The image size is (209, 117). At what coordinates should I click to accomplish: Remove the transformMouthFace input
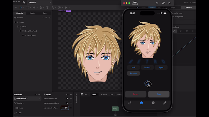coord(71,103)
